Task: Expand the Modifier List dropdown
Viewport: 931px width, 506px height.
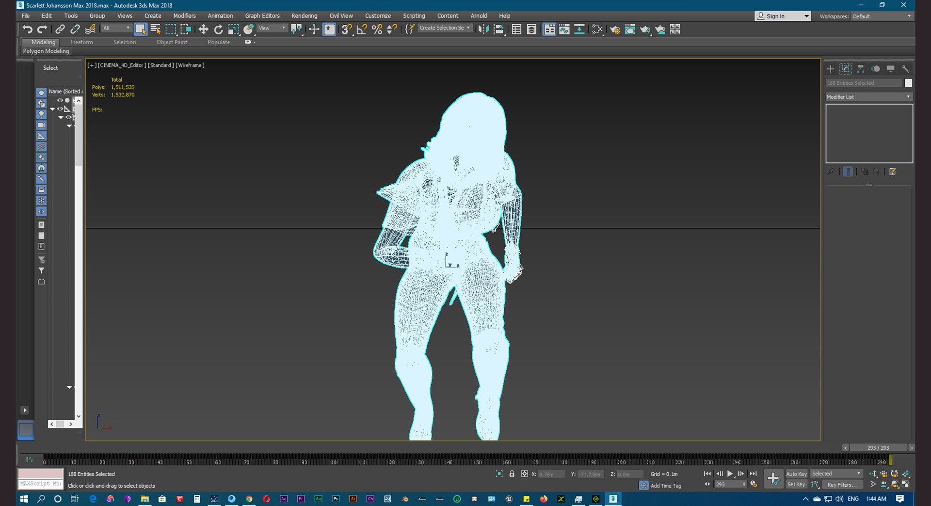Action: tap(869, 97)
